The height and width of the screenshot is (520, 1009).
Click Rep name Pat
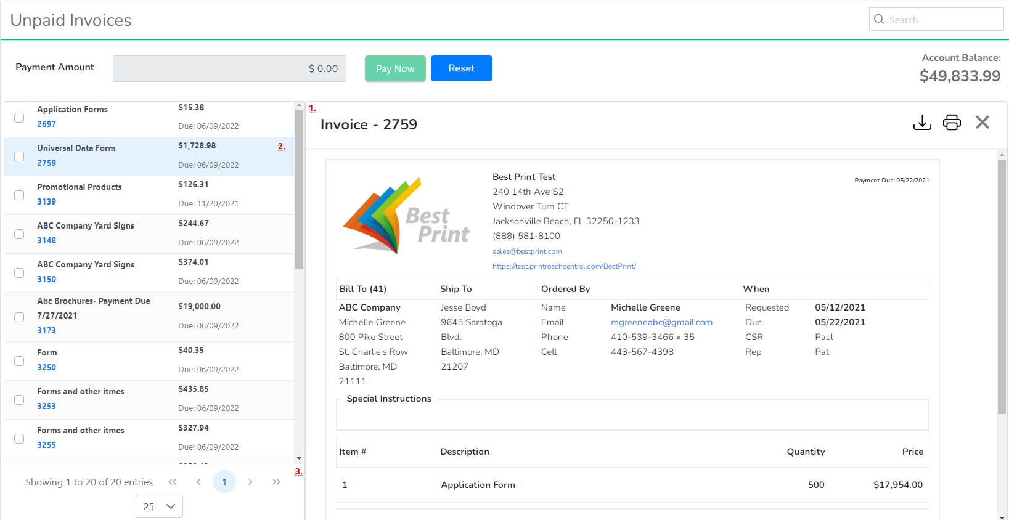(822, 352)
